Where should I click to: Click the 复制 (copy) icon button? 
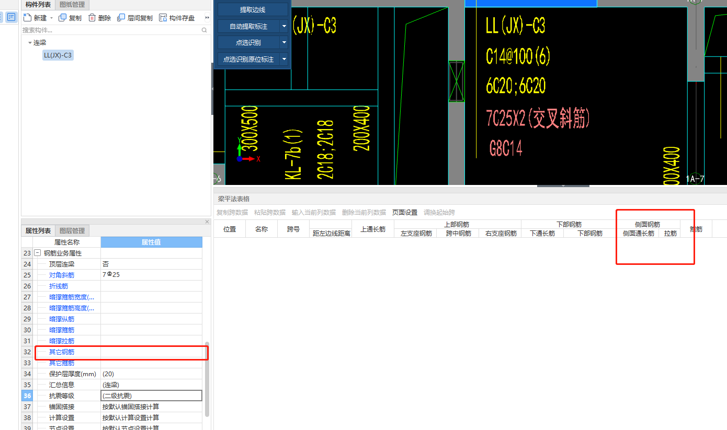(x=62, y=18)
